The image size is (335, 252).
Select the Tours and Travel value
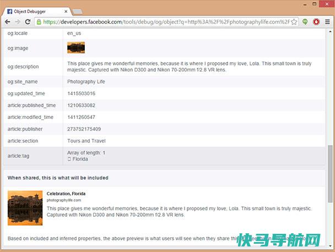tap(87, 141)
